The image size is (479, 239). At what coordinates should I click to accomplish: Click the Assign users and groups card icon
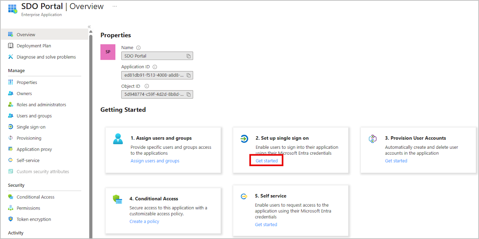[x=118, y=139]
